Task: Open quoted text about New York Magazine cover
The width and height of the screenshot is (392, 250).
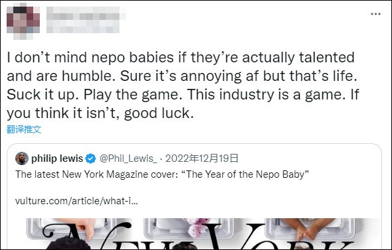Action: [162, 174]
